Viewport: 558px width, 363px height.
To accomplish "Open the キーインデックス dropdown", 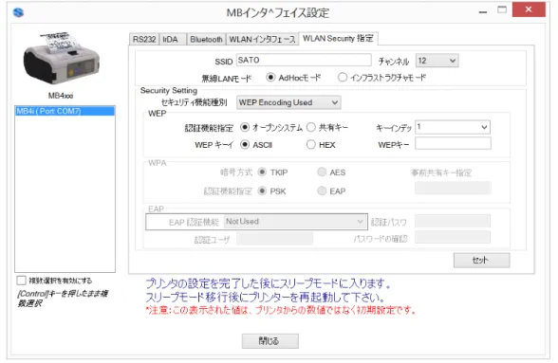I will coord(453,127).
